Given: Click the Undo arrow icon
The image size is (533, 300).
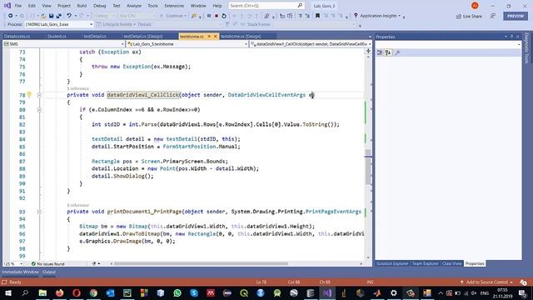Looking at the screenshot, I should (x=69, y=16).
